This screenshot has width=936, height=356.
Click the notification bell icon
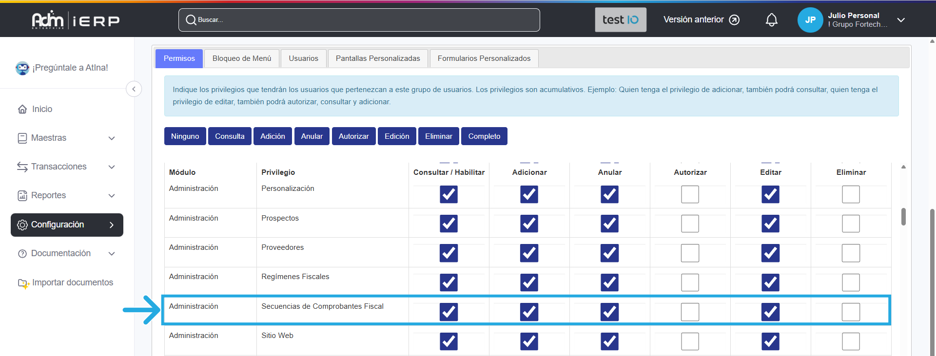[x=771, y=20]
